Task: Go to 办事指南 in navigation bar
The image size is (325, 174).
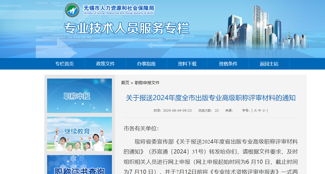Action: pyautogui.click(x=146, y=64)
